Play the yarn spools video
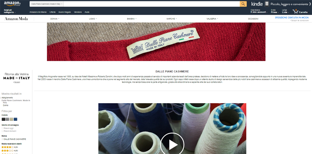Image resolution: width=312 pixels, height=154 pixels. pos(172,144)
